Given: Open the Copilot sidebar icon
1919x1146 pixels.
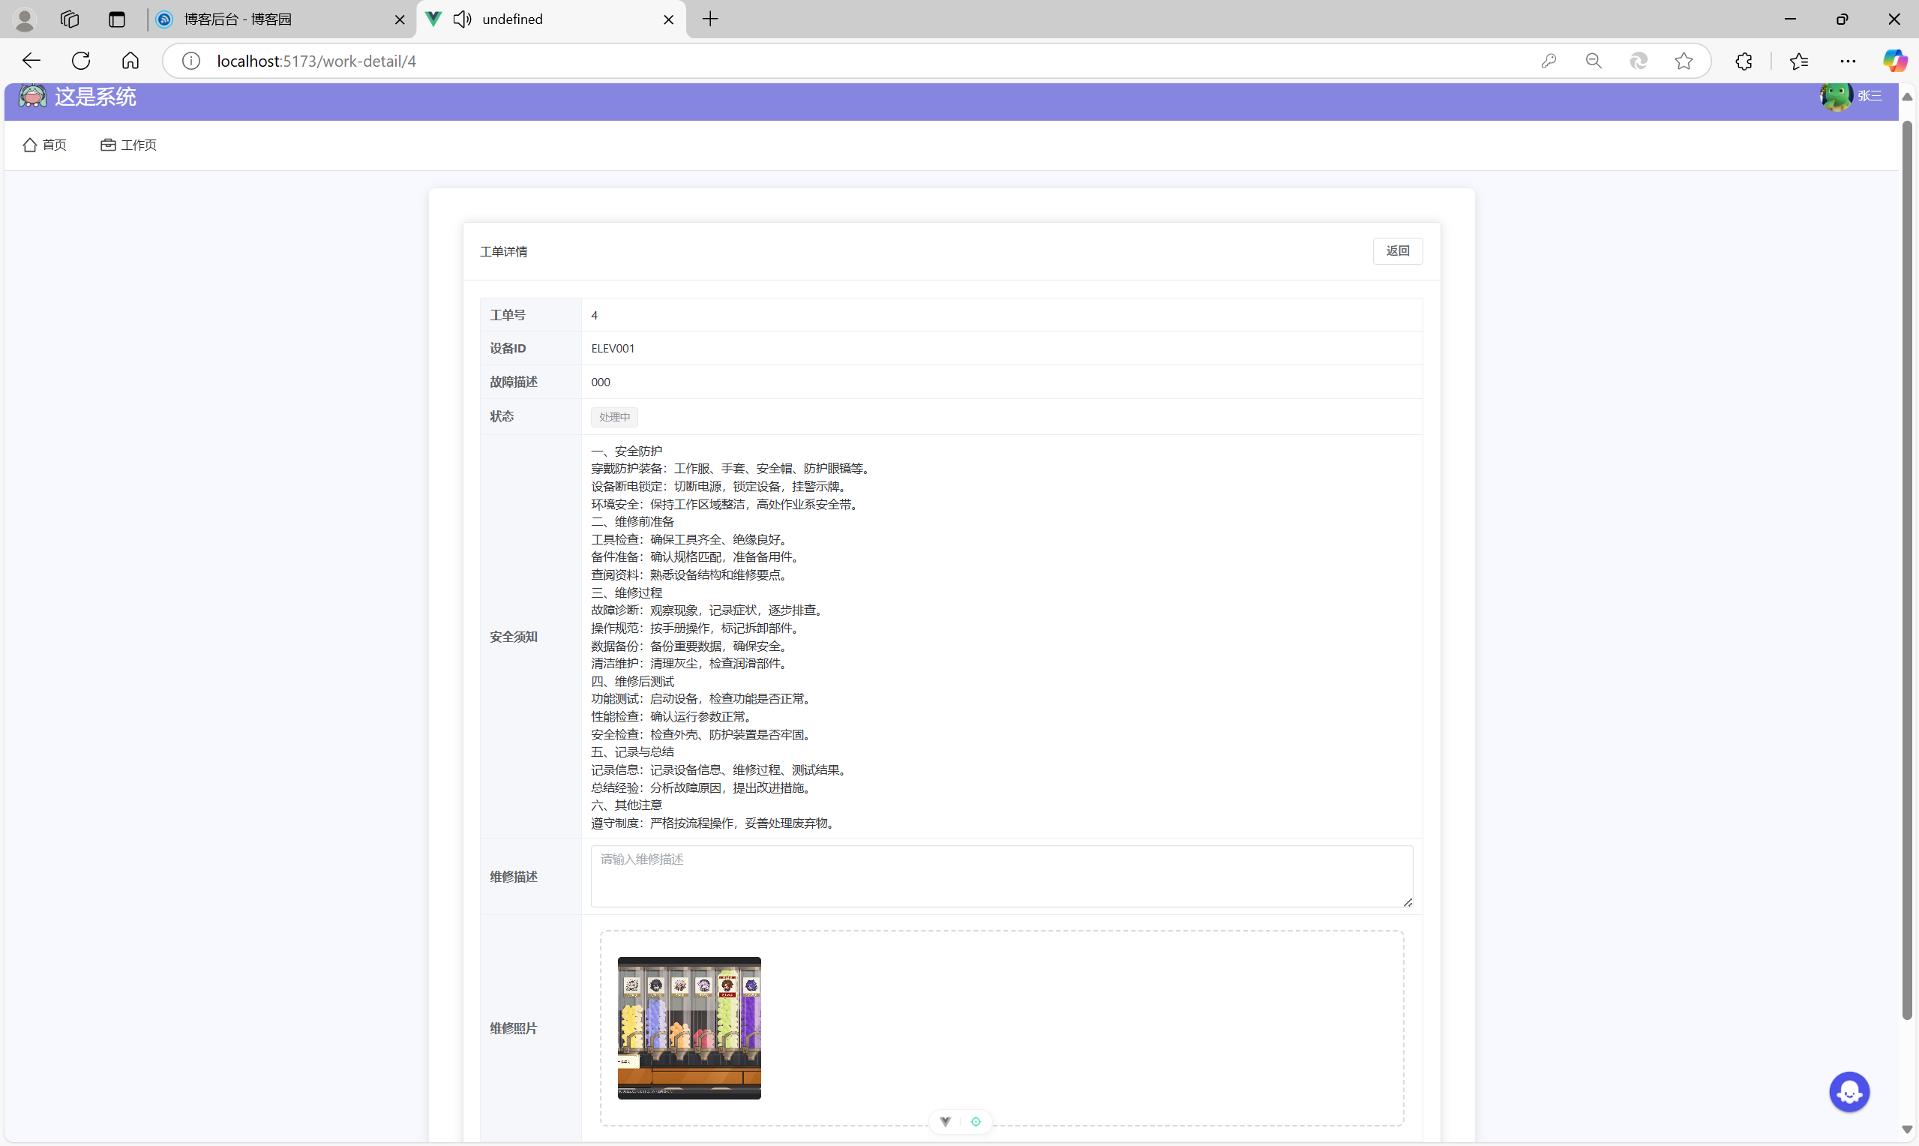Looking at the screenshot, I should coord(1894,61).
